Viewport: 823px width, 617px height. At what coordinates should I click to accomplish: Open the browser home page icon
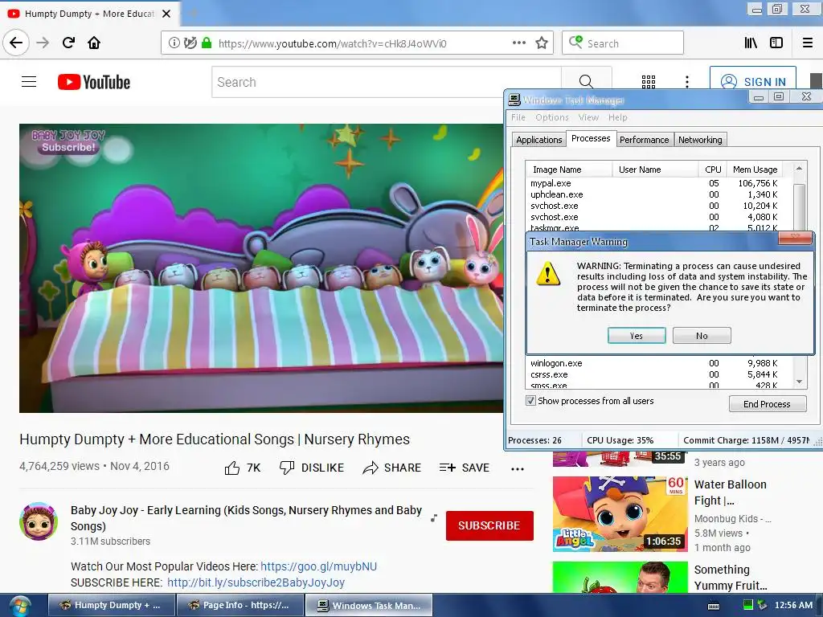[94, 43]
